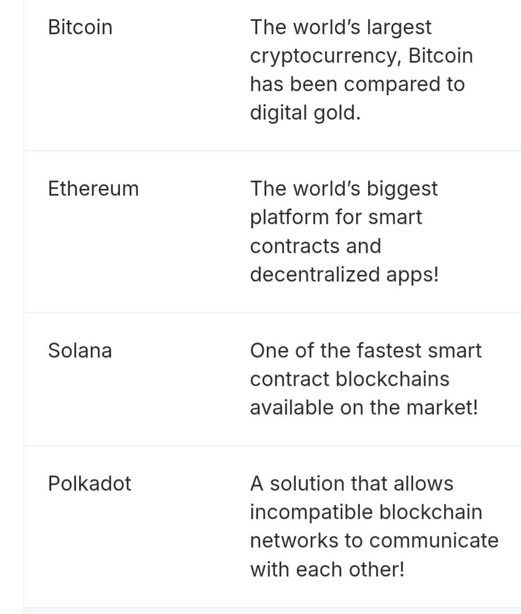
Task: Click the text "contract blockchains"
Action: tap(350, 379)
